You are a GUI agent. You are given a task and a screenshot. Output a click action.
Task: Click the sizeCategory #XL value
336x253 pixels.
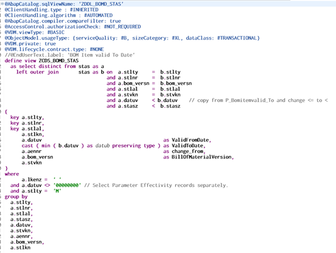click(176, 38)
